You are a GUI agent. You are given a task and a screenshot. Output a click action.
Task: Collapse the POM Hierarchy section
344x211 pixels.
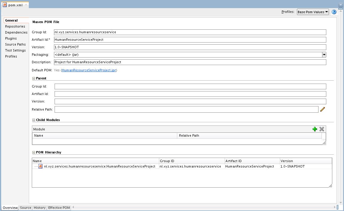(x=34, y=153)
